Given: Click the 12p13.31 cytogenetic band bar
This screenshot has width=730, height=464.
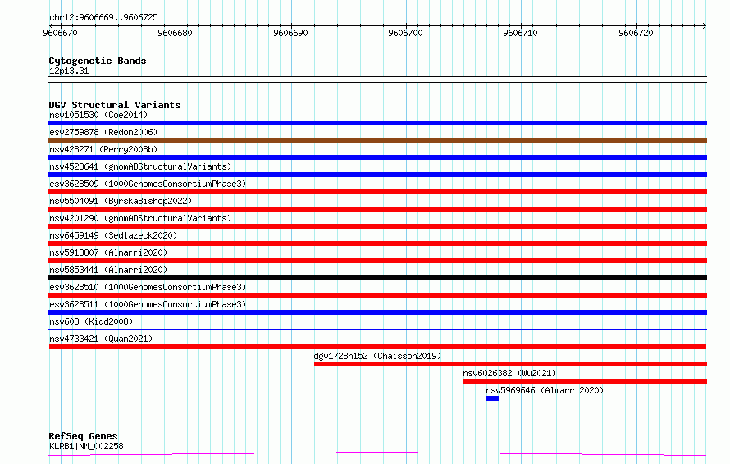Looking at the screenshot, I should [x=377, y=80].
